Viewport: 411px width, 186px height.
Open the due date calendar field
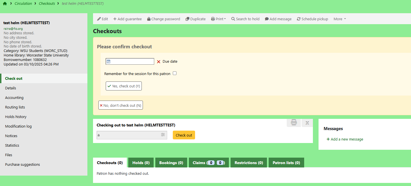coord(130,62)
